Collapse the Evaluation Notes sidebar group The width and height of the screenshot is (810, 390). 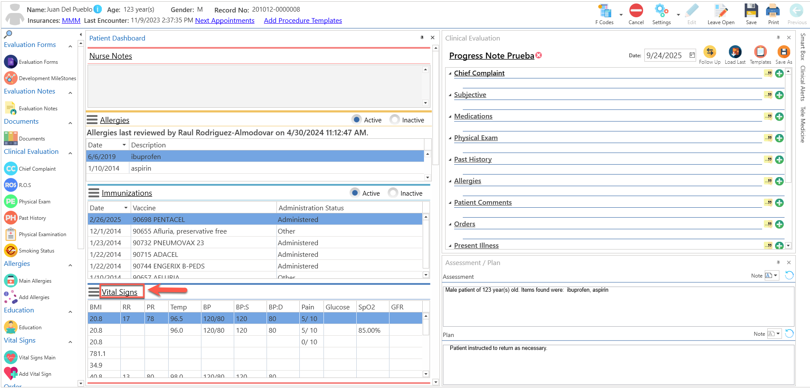[x=70, y=92]
